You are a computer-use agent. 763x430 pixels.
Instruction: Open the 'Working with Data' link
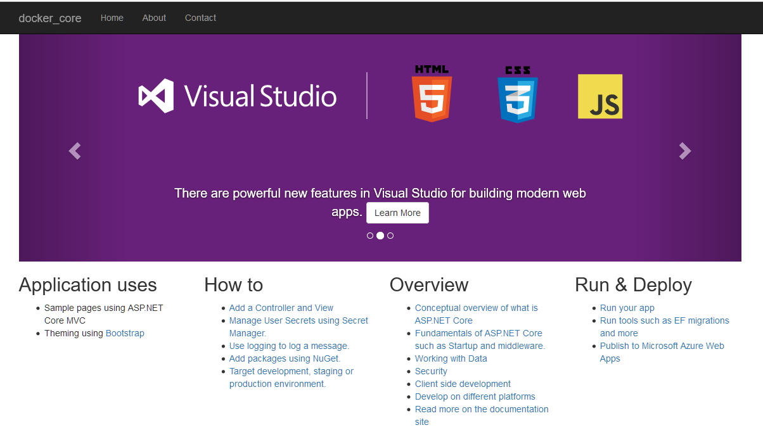[451, 358]
